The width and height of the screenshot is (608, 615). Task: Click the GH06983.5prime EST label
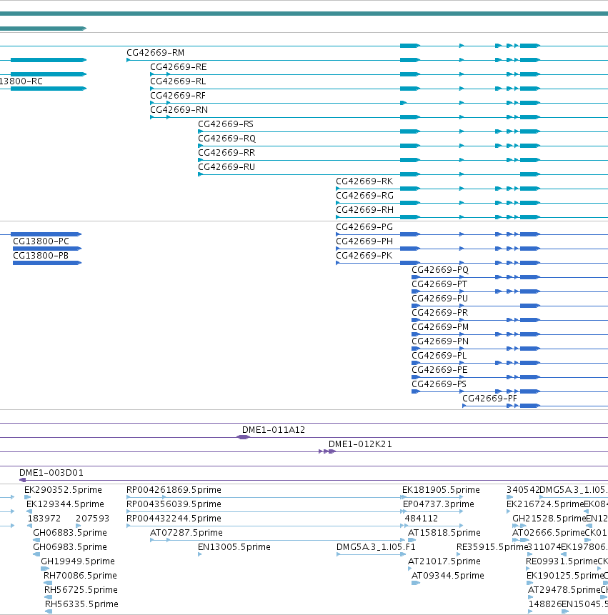tap(70, 547)
